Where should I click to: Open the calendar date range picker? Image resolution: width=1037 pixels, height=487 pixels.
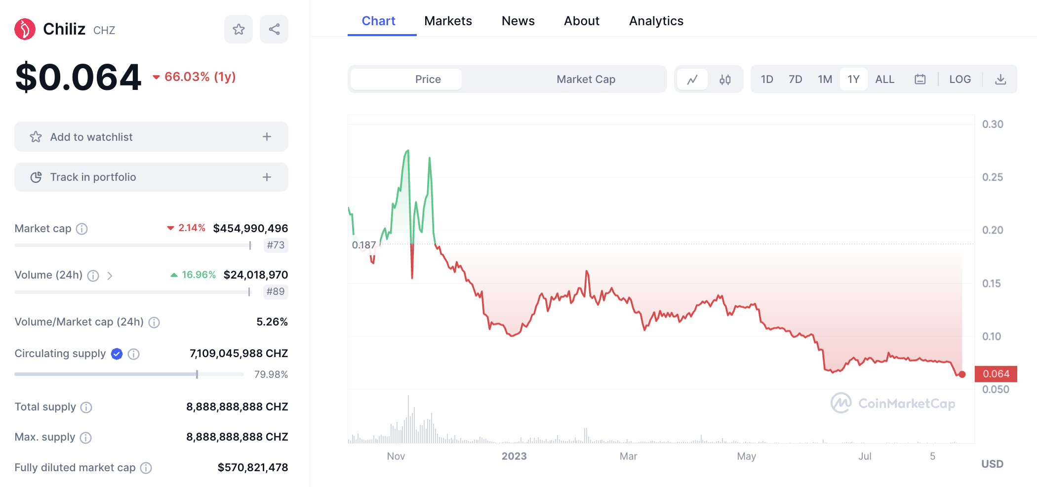920,80
